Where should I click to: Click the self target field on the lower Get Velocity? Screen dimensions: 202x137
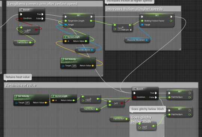coord(27,103)
